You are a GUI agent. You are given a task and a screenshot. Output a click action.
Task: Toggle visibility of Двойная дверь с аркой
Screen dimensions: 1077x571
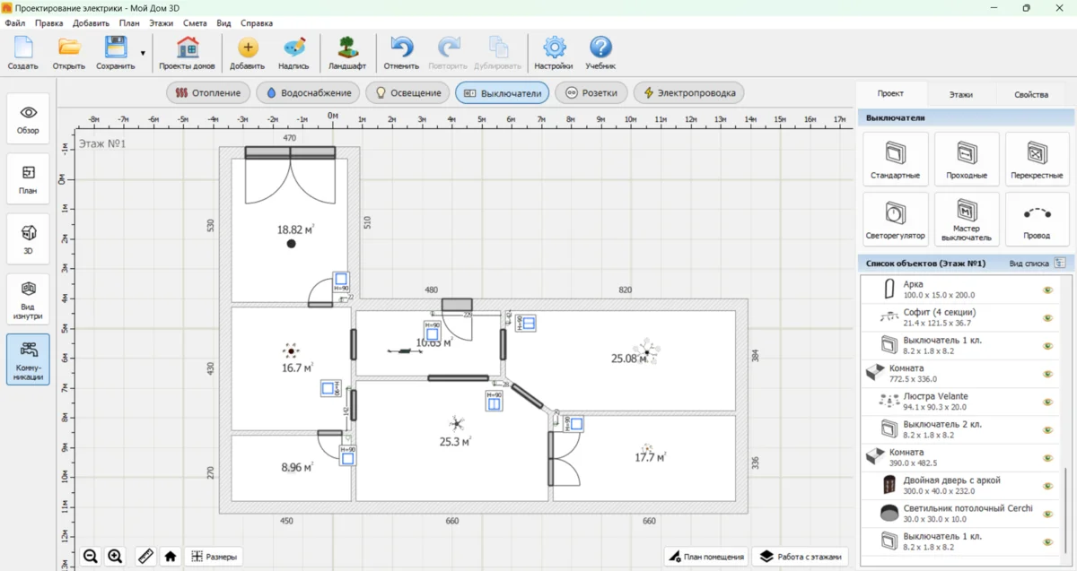pyautogui.click(x=1046, y=486)
